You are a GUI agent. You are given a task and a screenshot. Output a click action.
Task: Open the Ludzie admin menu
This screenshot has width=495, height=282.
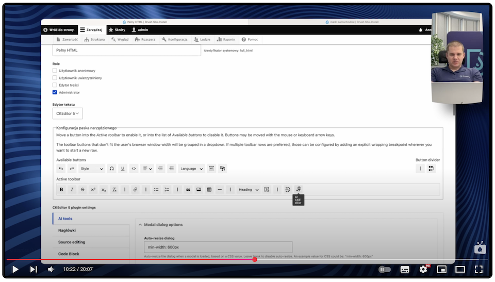(x=202, y=40)
